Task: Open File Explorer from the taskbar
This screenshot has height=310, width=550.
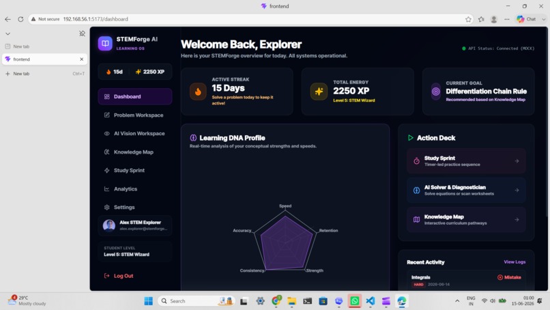Action: (x=291, y=301)
